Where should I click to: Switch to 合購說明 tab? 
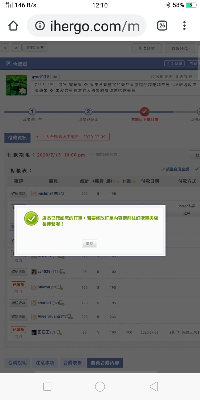tap(17, 363)
